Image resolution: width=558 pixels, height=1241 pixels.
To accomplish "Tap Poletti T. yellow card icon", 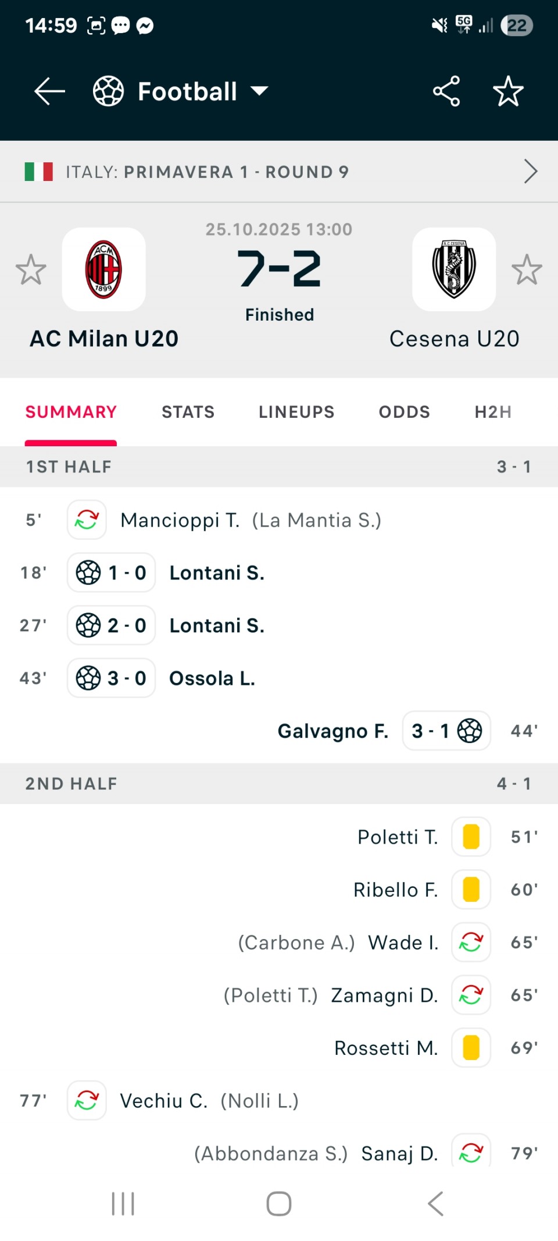I will 471,837.
